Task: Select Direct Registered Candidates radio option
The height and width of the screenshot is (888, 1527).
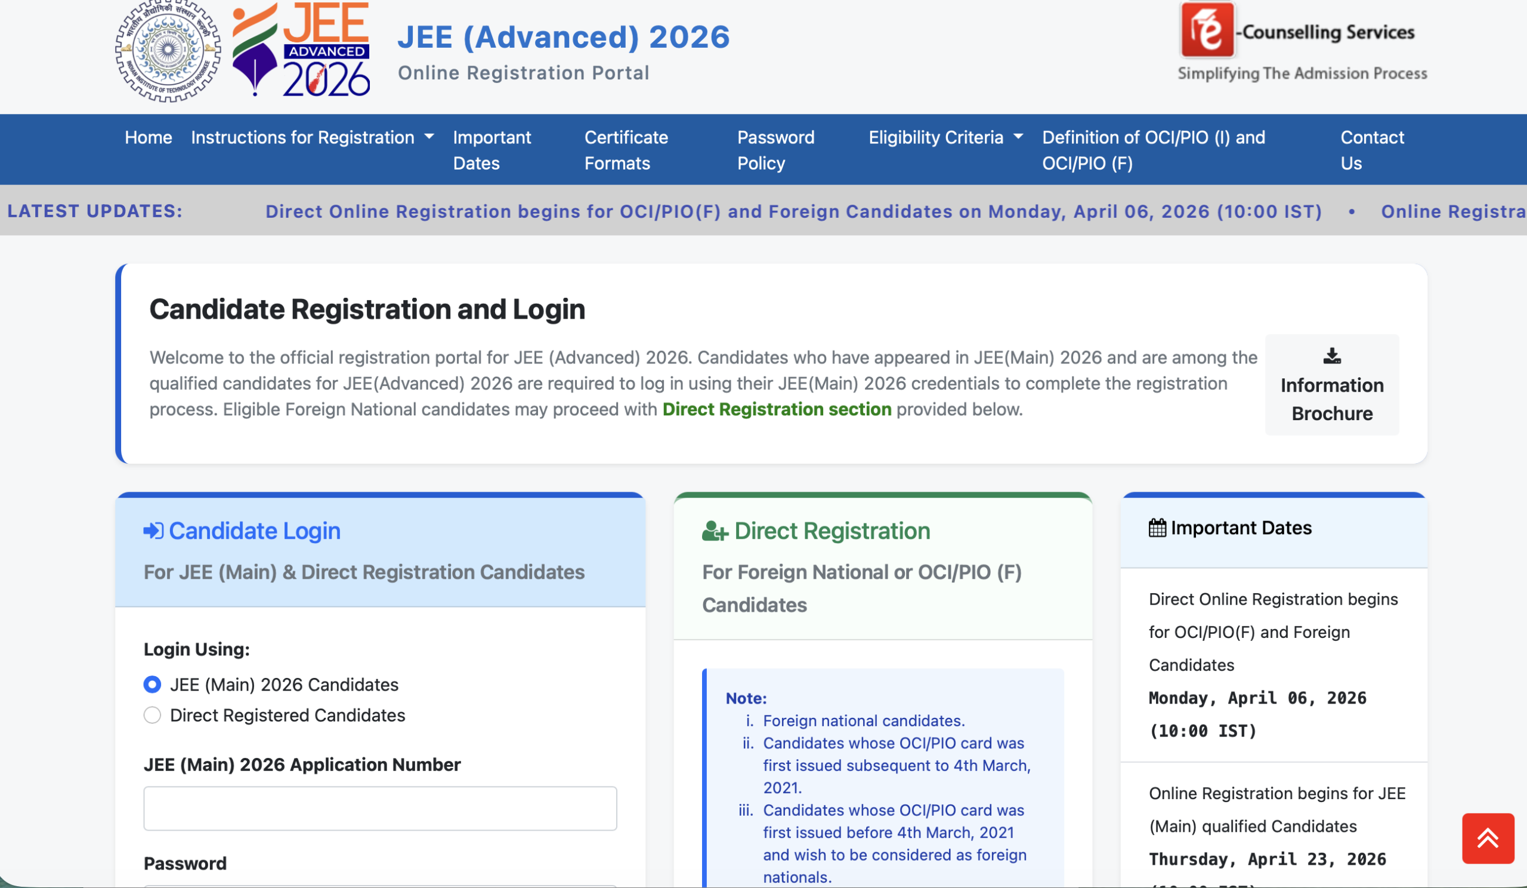Action: coord(152,716)
